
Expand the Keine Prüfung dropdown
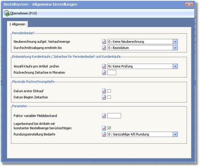tap(175, 66)
